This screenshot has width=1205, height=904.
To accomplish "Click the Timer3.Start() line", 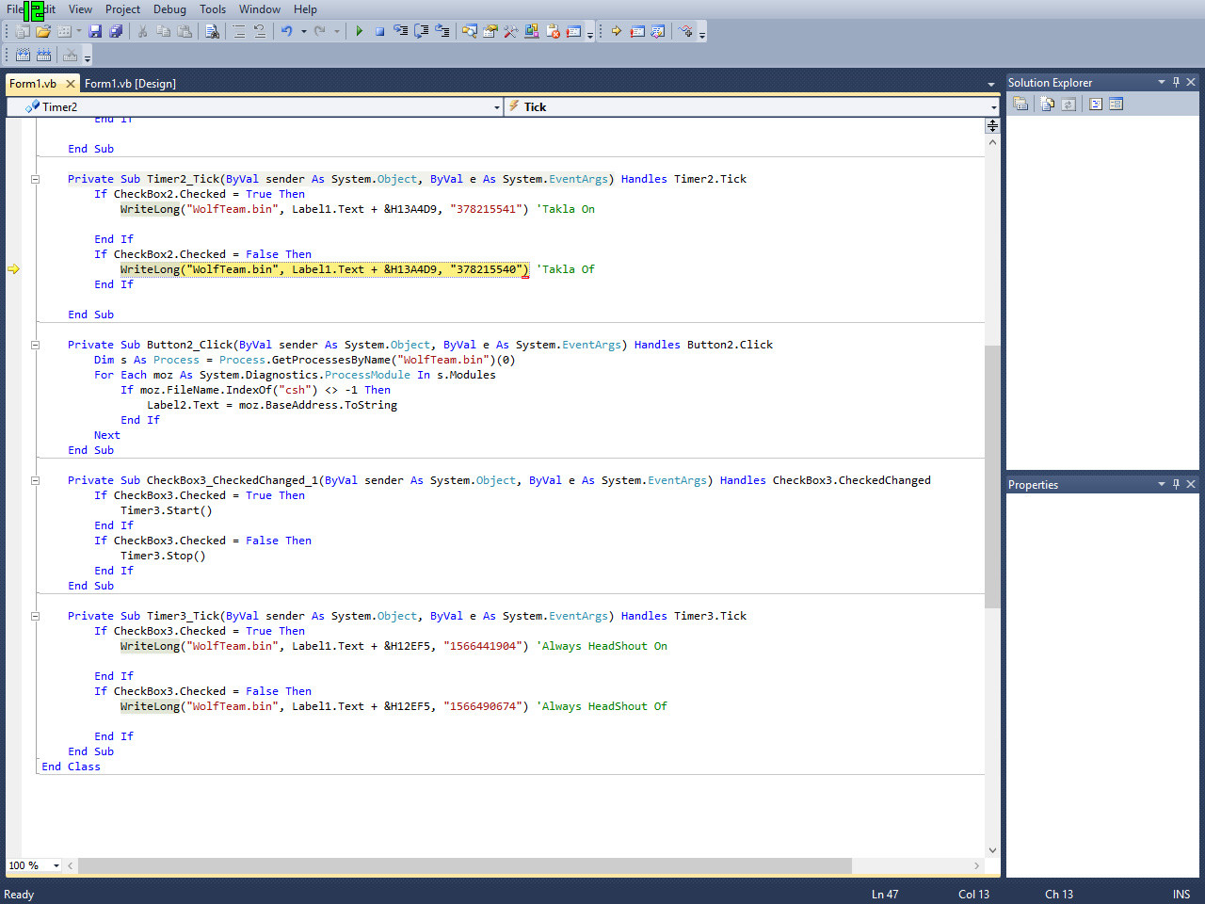I will (x=167, y=510).
